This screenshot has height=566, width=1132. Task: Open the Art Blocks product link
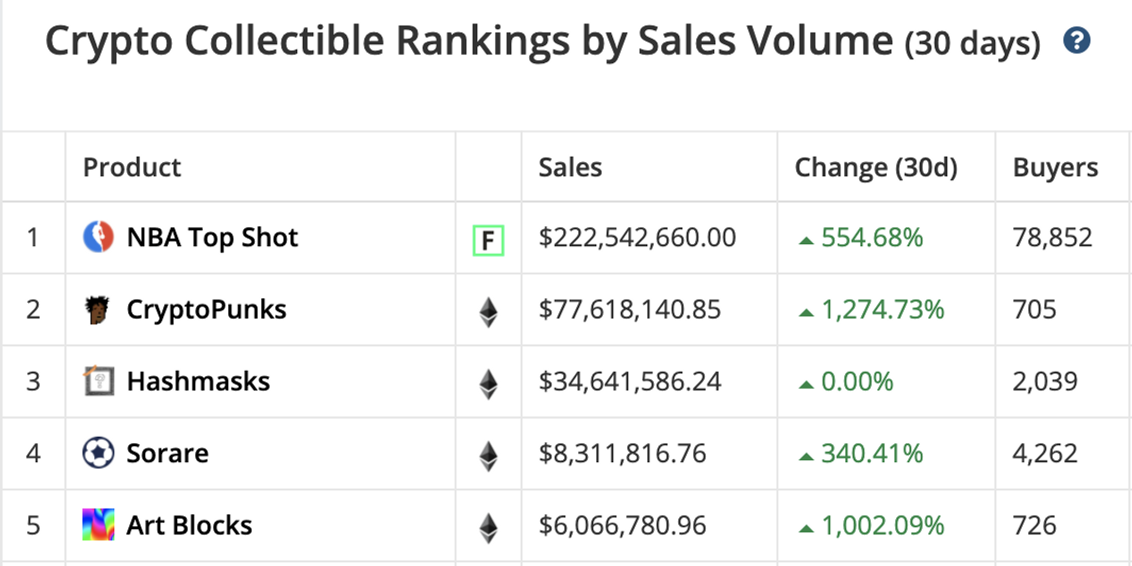click(190, 524)
